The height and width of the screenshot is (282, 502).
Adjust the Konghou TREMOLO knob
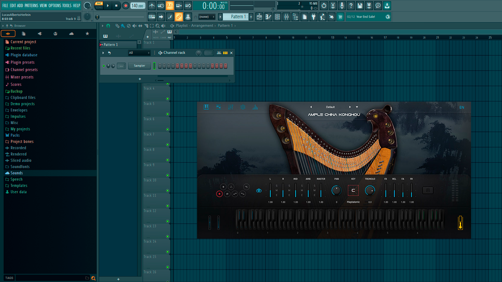click(x=370, y=191)
